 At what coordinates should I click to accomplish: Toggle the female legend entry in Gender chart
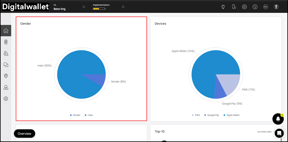pyautogui.click(x=75, y=115)
